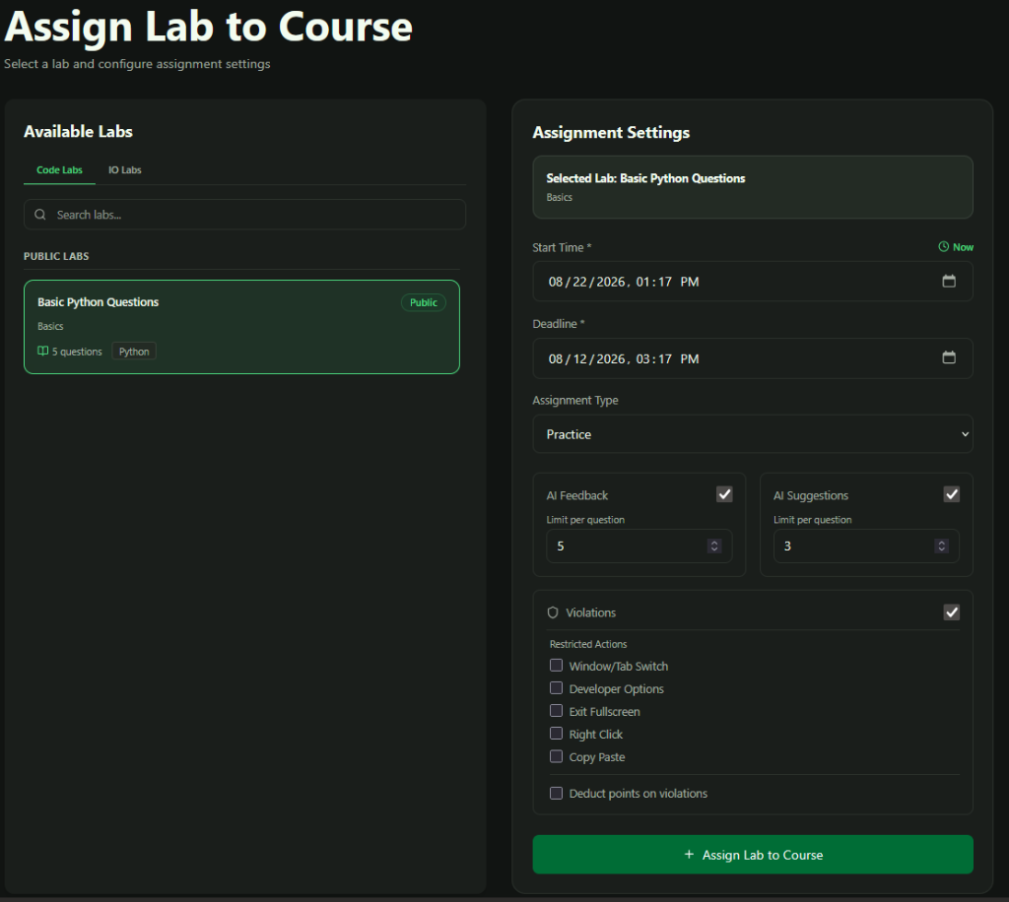Click the Selected Lab: Basic Python Questions box
This screenshot has height=902, width=1009.
[x=753, y=187]
